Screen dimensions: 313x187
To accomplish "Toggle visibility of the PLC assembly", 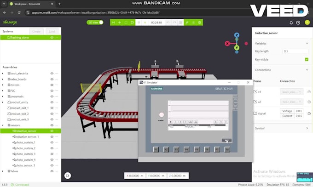I will tap(52, 91).
